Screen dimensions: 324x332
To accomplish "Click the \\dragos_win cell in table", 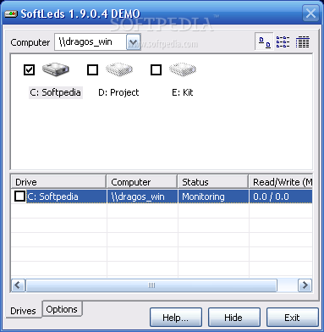I will point(142,196).
